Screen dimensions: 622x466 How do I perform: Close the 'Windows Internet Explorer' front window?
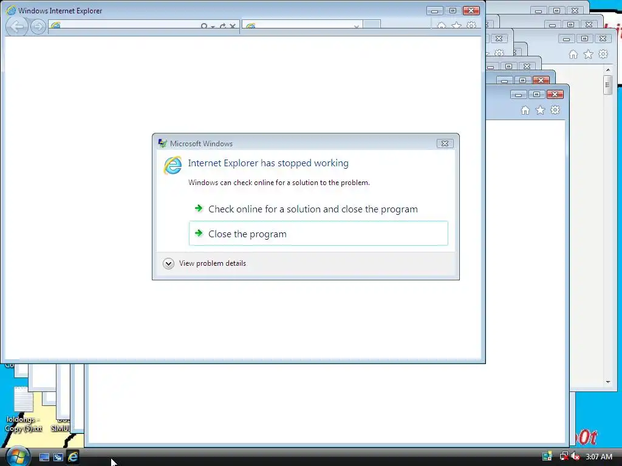pyautogui.click(x=471, y=11)
